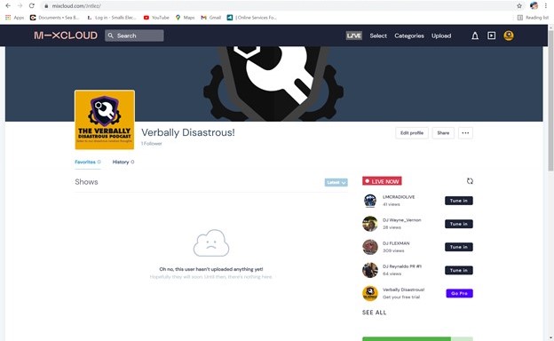Viewport: 554px width, 341px height.
Task: Click the video player queue icon
Action: (x=492, y=36)
